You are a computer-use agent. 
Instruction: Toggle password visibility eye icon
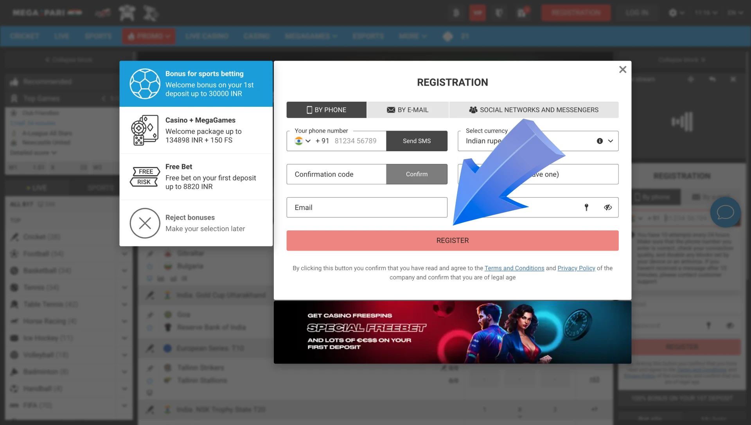tap(608, 208)
